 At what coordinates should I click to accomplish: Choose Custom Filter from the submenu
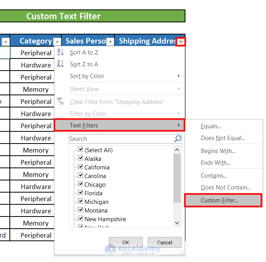pyautogui.click(x=220, y=200)
